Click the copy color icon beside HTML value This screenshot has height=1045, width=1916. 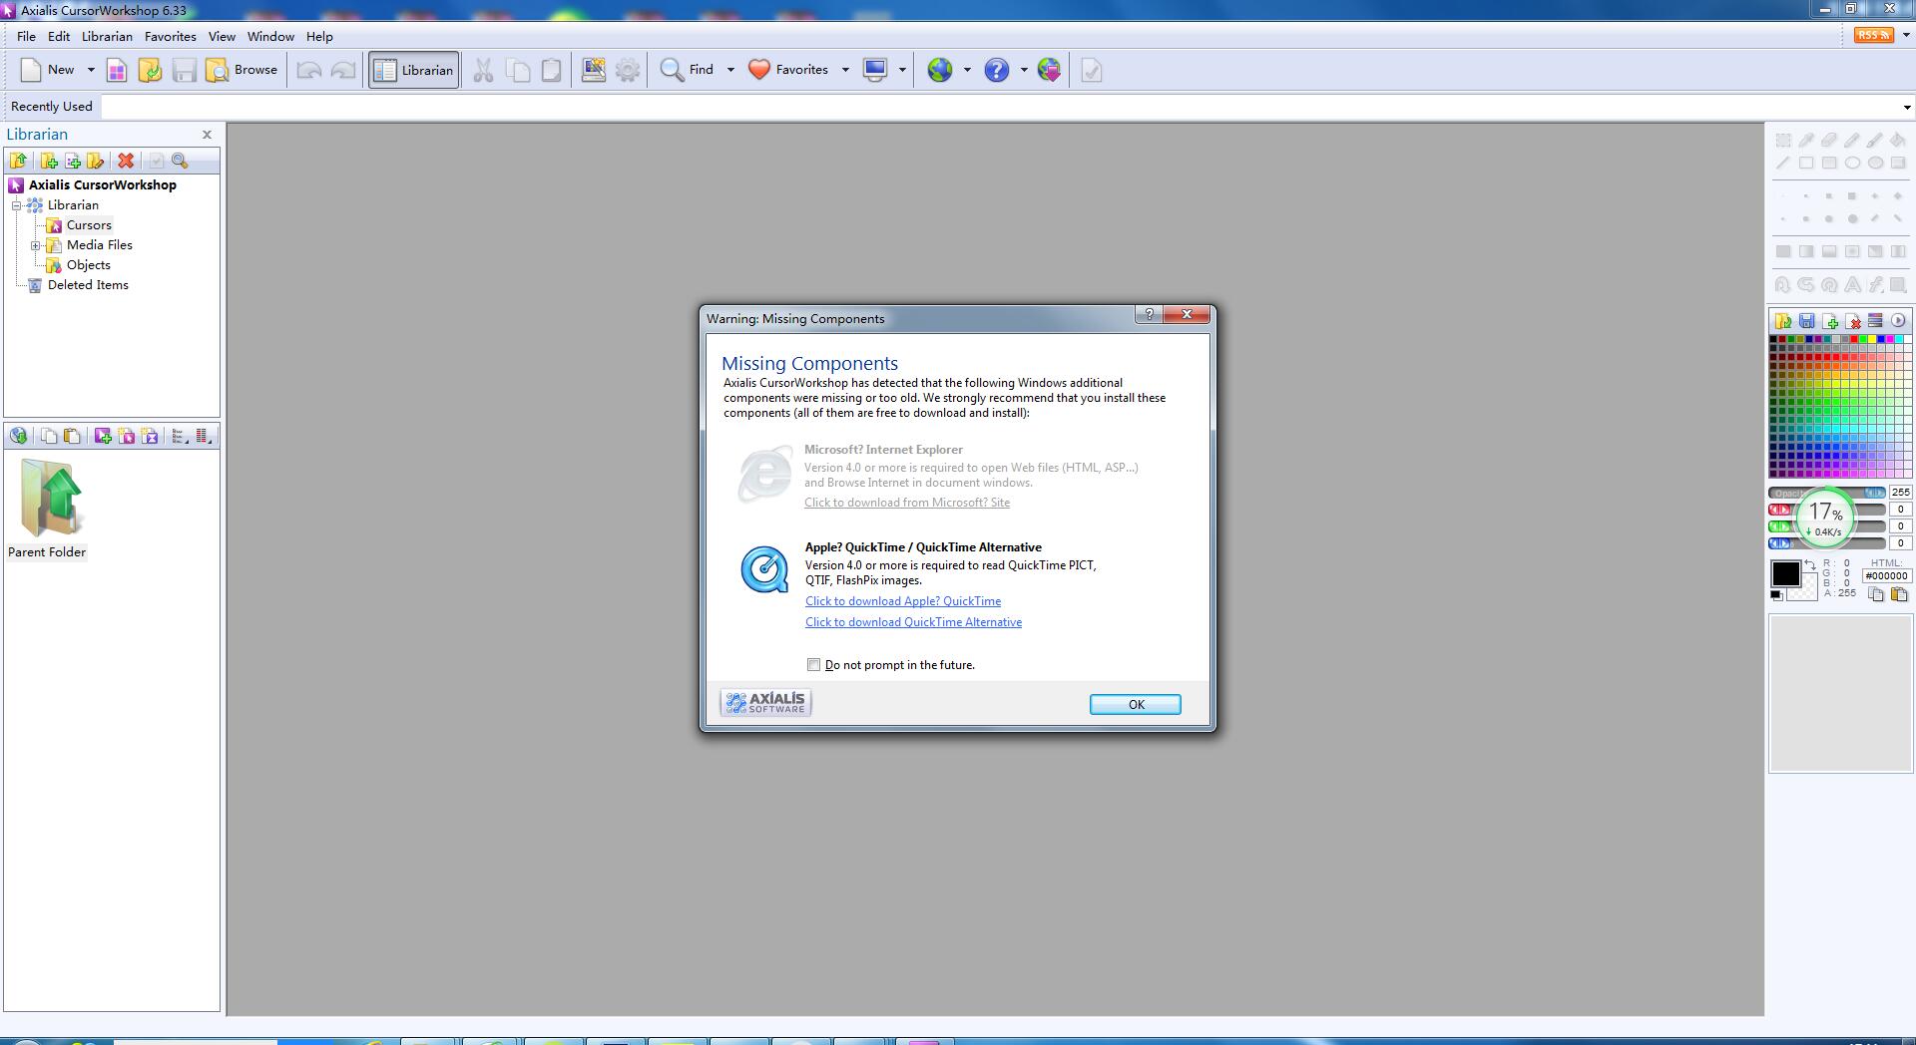[x=1876, y=594]
